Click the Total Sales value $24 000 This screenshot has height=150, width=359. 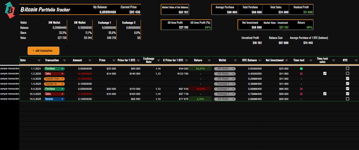coord(283,12)
